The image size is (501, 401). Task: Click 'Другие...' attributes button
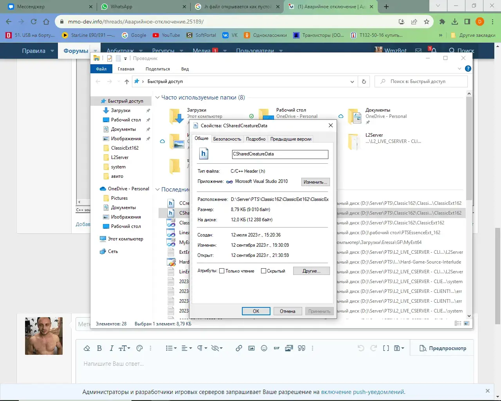point(312,271)
